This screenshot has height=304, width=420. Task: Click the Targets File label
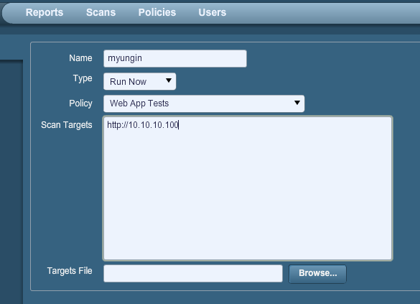tap(70, 271)
